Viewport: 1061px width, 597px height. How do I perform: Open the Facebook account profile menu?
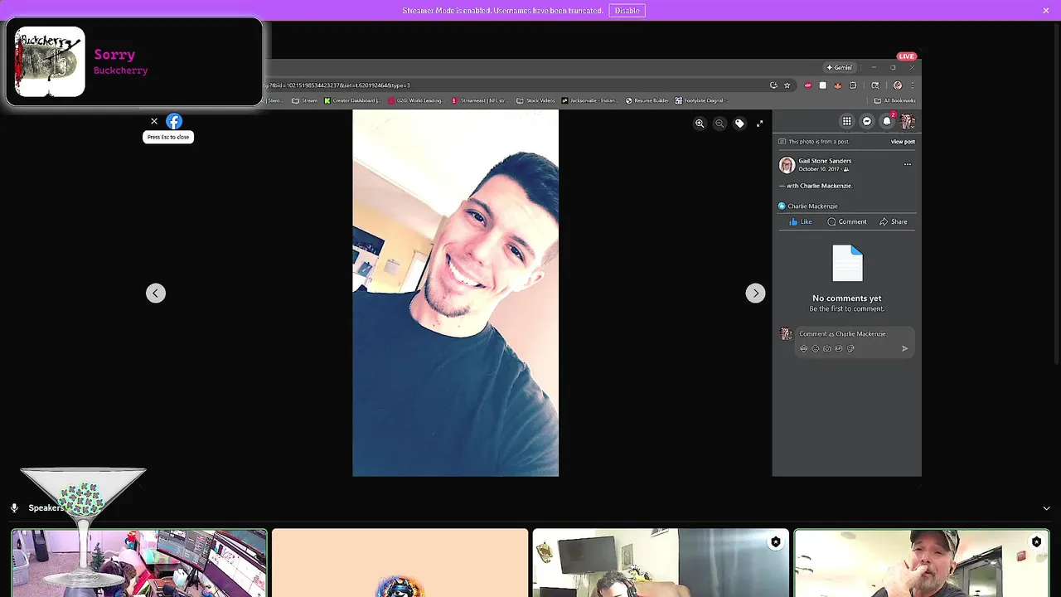pos(908,121)
